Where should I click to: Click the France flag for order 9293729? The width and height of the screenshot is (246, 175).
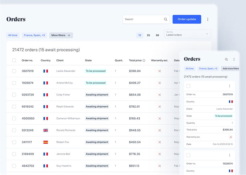click(x=46, y=95)
